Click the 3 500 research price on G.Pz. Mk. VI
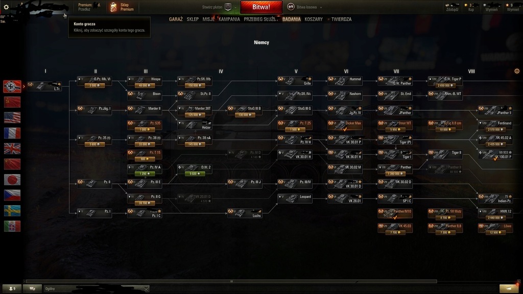Viewport: 523px width, 294px height. tap(94, 86)
